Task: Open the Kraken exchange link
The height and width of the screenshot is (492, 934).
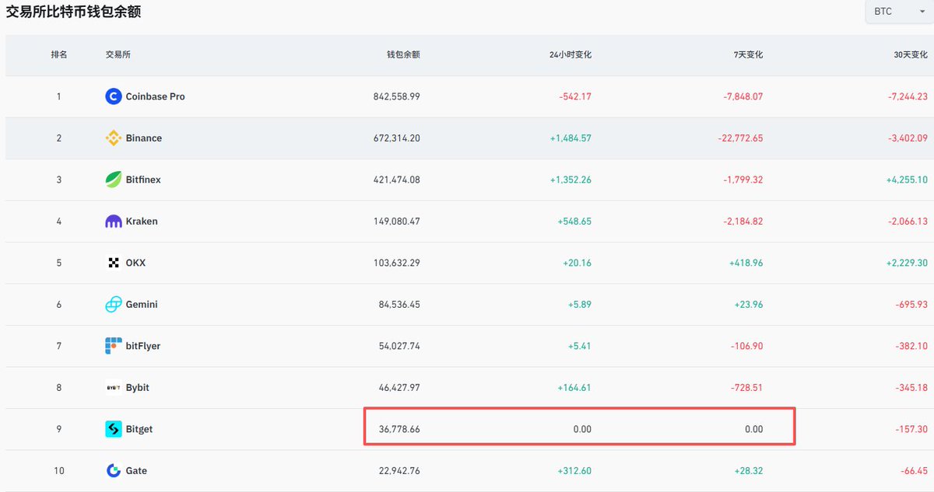Action: [142, 222]
